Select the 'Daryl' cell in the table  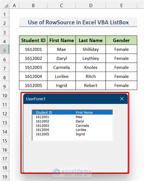[x=61, y=58]
